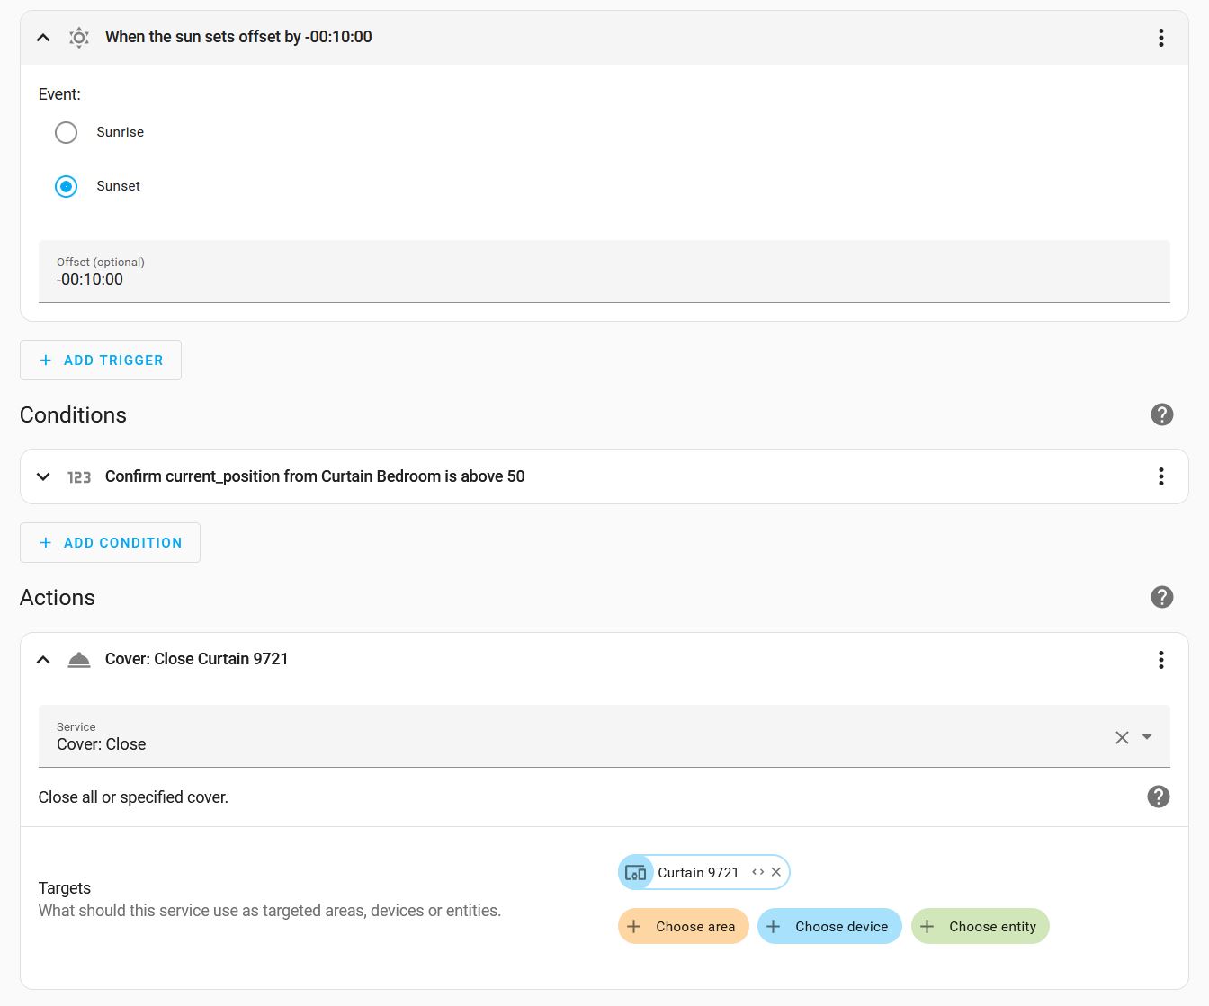Click the Add Condition button
1209x1006 pixels.
coord(110,543)
